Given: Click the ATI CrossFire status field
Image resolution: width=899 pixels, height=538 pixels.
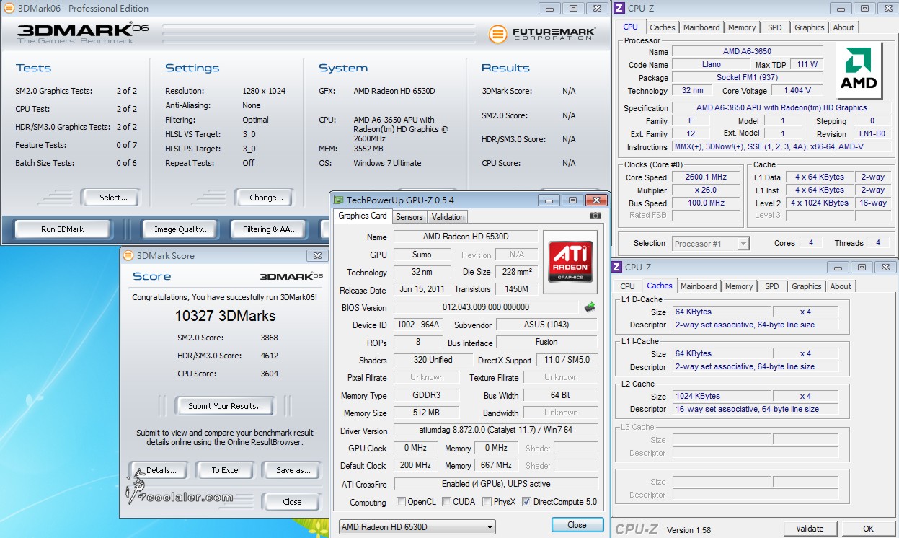Looking at the screenshot, I should (x=496, y=484).
